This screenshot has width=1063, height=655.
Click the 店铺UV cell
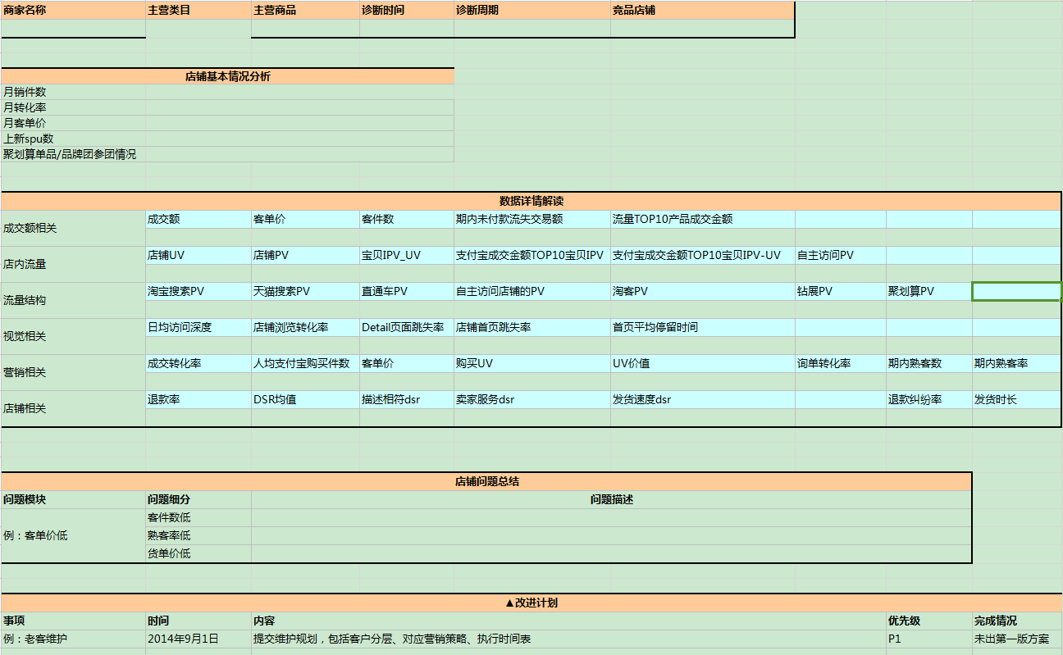pyautogui.click(x=198, y=255)
